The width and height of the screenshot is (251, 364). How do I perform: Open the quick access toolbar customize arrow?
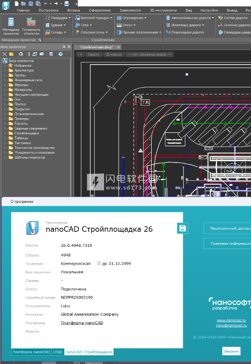pyautogui.click(x=76, y=4)
